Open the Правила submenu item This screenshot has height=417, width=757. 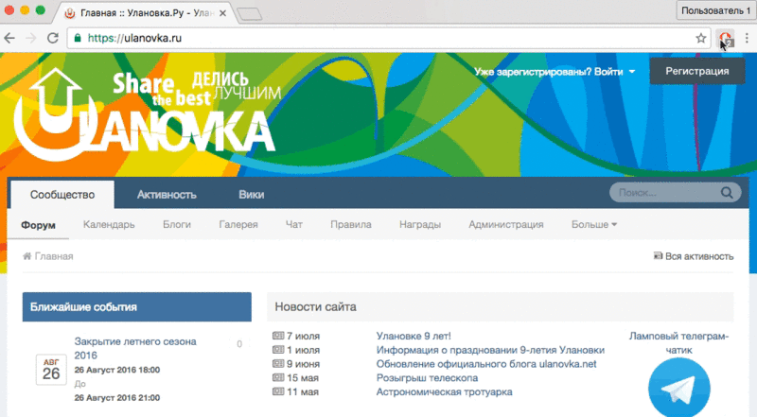[351, 224]
